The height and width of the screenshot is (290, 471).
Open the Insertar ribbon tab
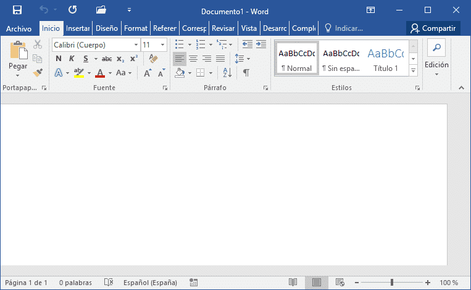(x=78, y=28)
